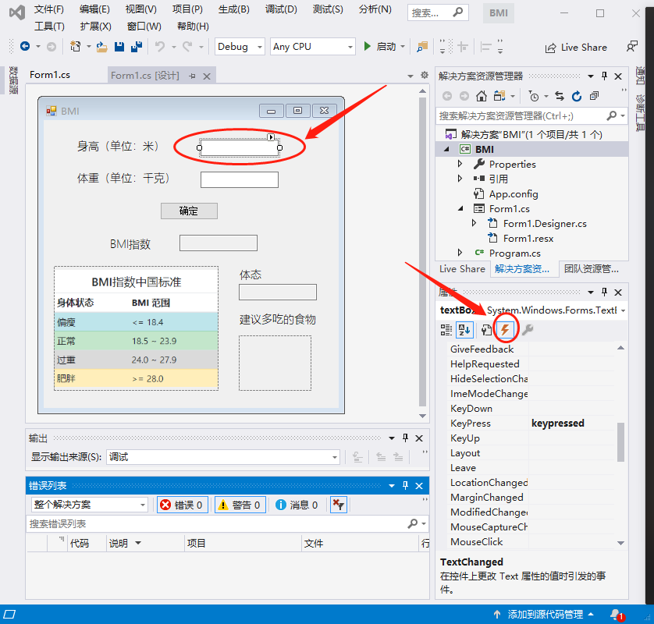Refresh the Solution Explorer

(576, 97)
